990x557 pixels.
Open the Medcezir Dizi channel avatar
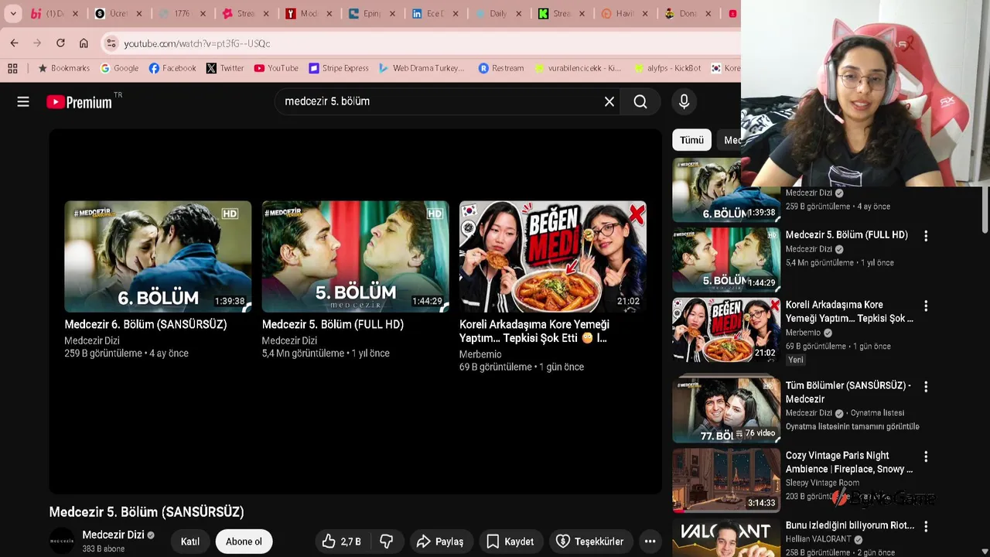(x=62, y=542)
